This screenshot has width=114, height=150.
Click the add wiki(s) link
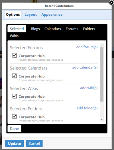(89, 88)
